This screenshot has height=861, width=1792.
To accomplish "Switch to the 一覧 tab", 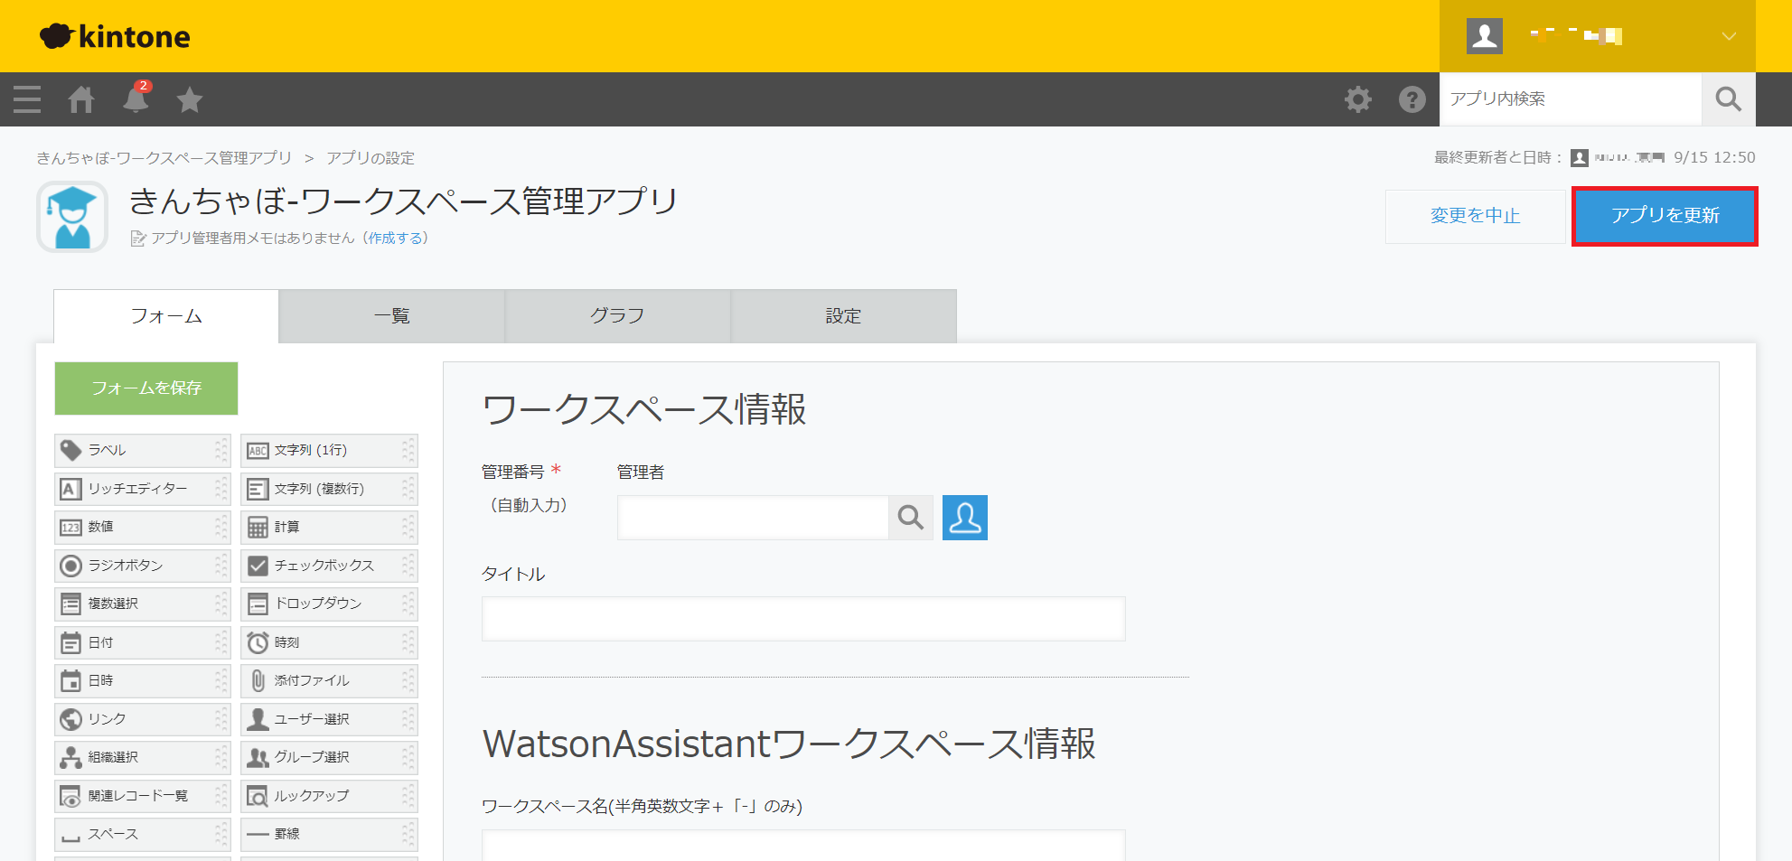I will pos(391,316).
